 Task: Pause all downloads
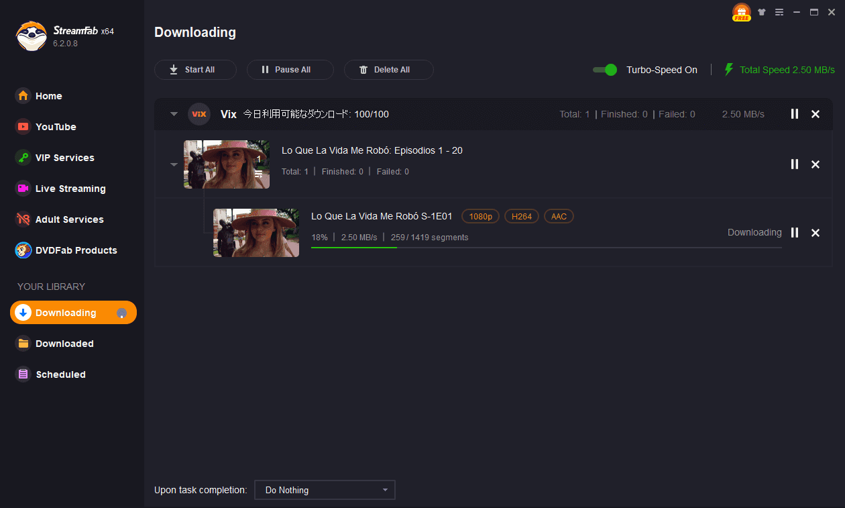point(290,70)
